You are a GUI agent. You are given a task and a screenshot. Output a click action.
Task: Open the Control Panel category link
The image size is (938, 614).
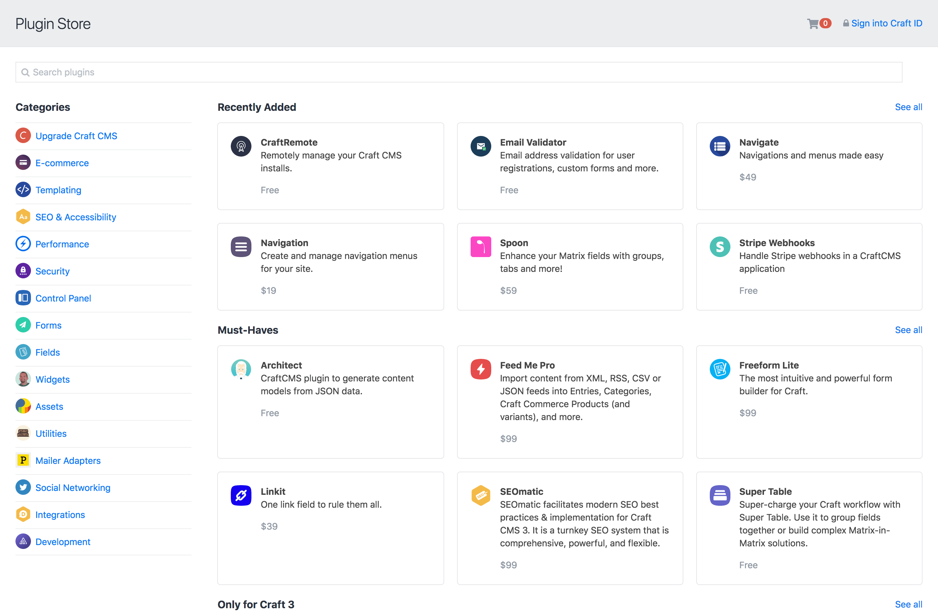pos(63,298)
